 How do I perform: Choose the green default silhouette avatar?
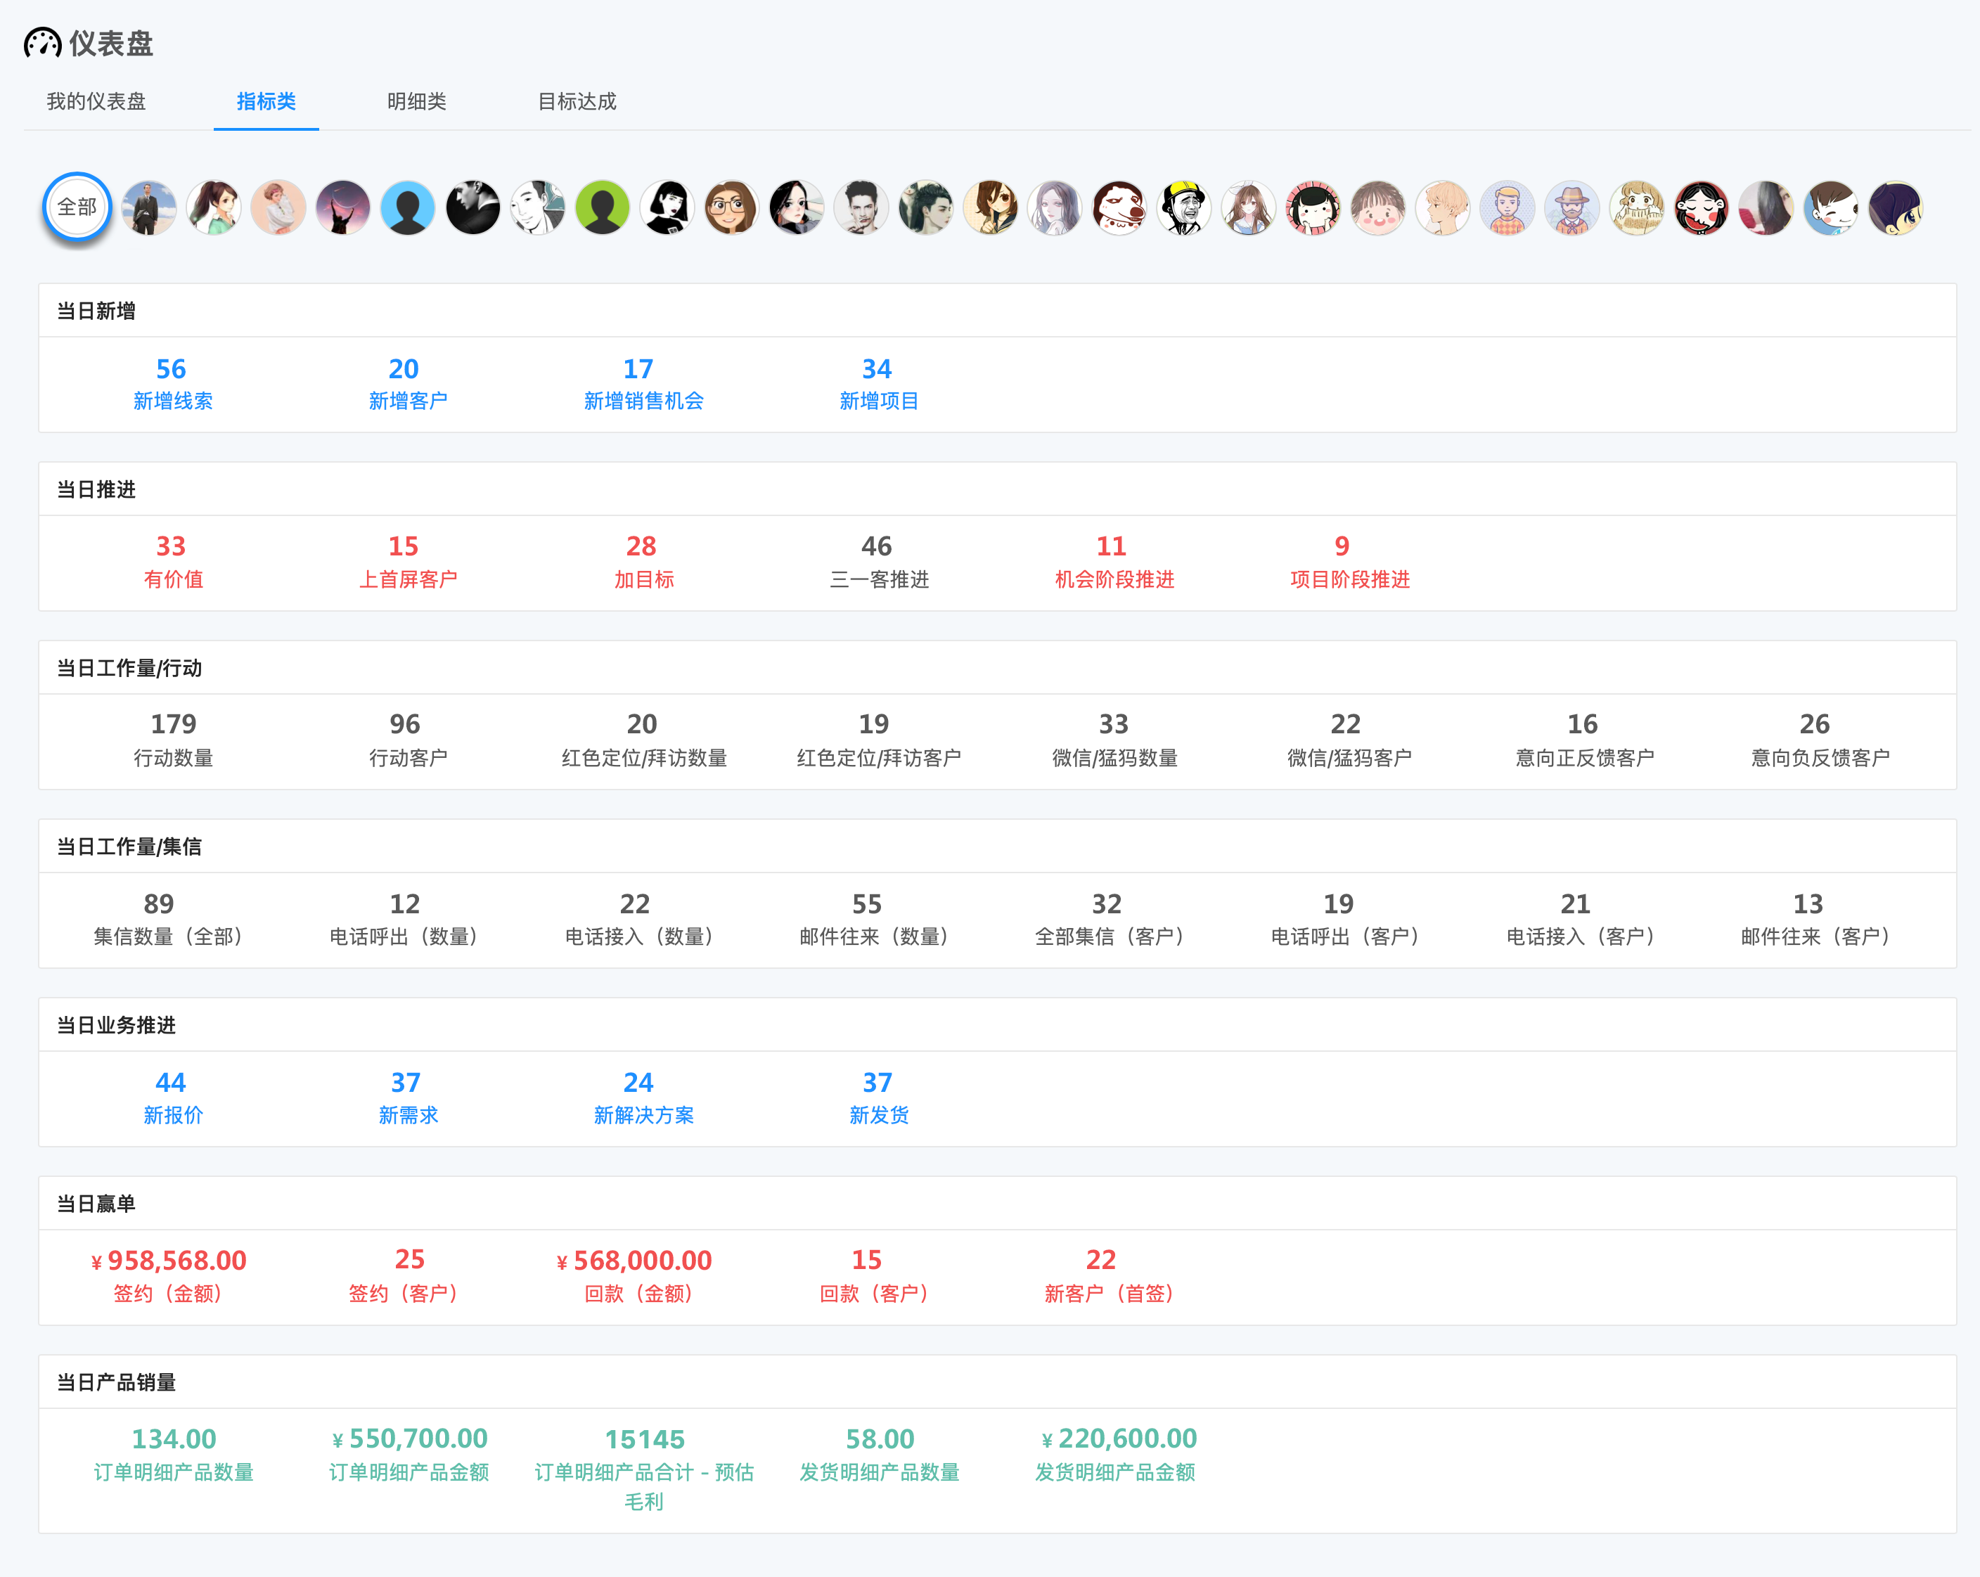(x=603, y=207)
